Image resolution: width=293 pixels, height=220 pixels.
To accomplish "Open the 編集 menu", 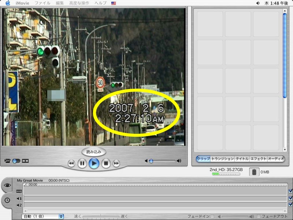I will [x=60, y=3].
